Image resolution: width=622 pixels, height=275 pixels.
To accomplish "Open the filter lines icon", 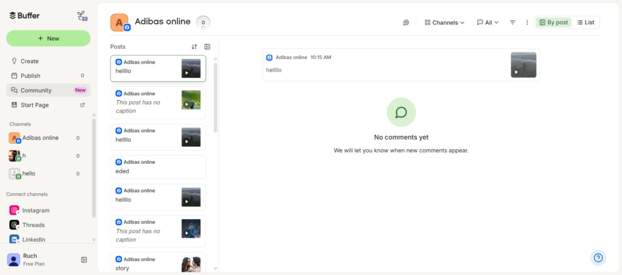I will (x=513, y=22).
